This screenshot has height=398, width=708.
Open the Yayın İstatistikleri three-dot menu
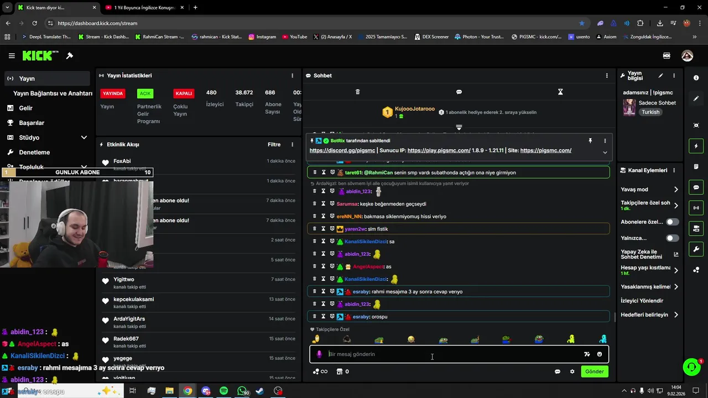(x=293, y=76)
